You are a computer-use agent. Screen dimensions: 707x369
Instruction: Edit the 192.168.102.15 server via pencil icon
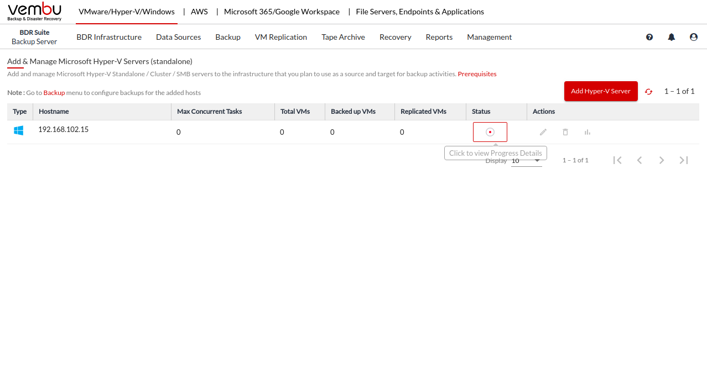click(543, 132)
